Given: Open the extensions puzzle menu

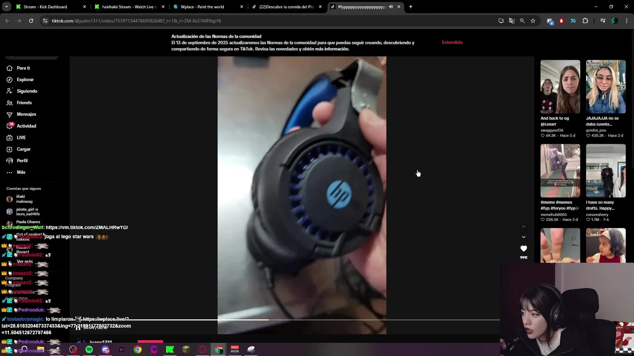Looking at the screenshot, I should click(x=585, y=21).
